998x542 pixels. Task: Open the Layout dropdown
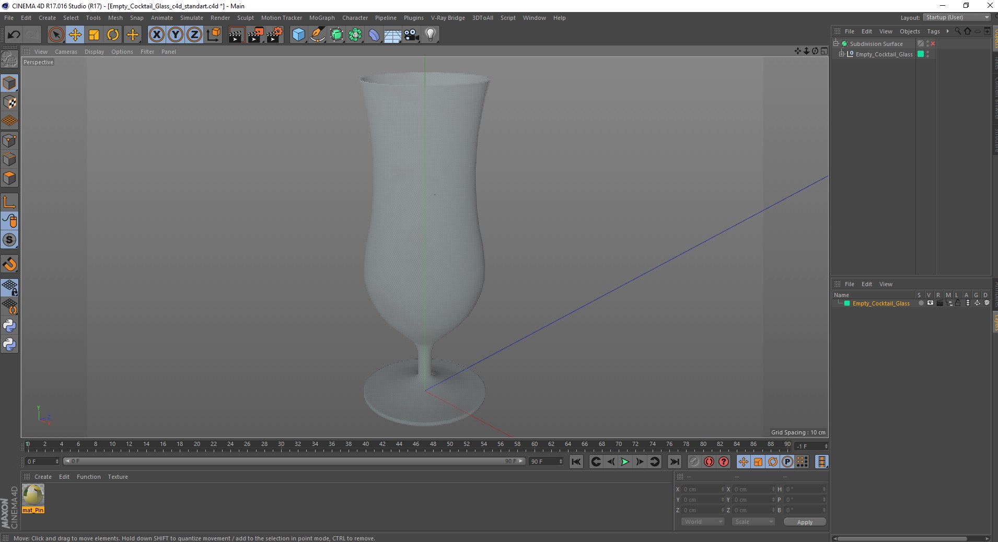click(957, 17)
